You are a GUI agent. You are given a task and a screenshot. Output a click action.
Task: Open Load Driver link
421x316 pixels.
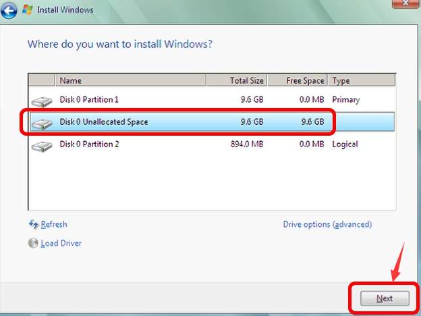click(61, 243)
